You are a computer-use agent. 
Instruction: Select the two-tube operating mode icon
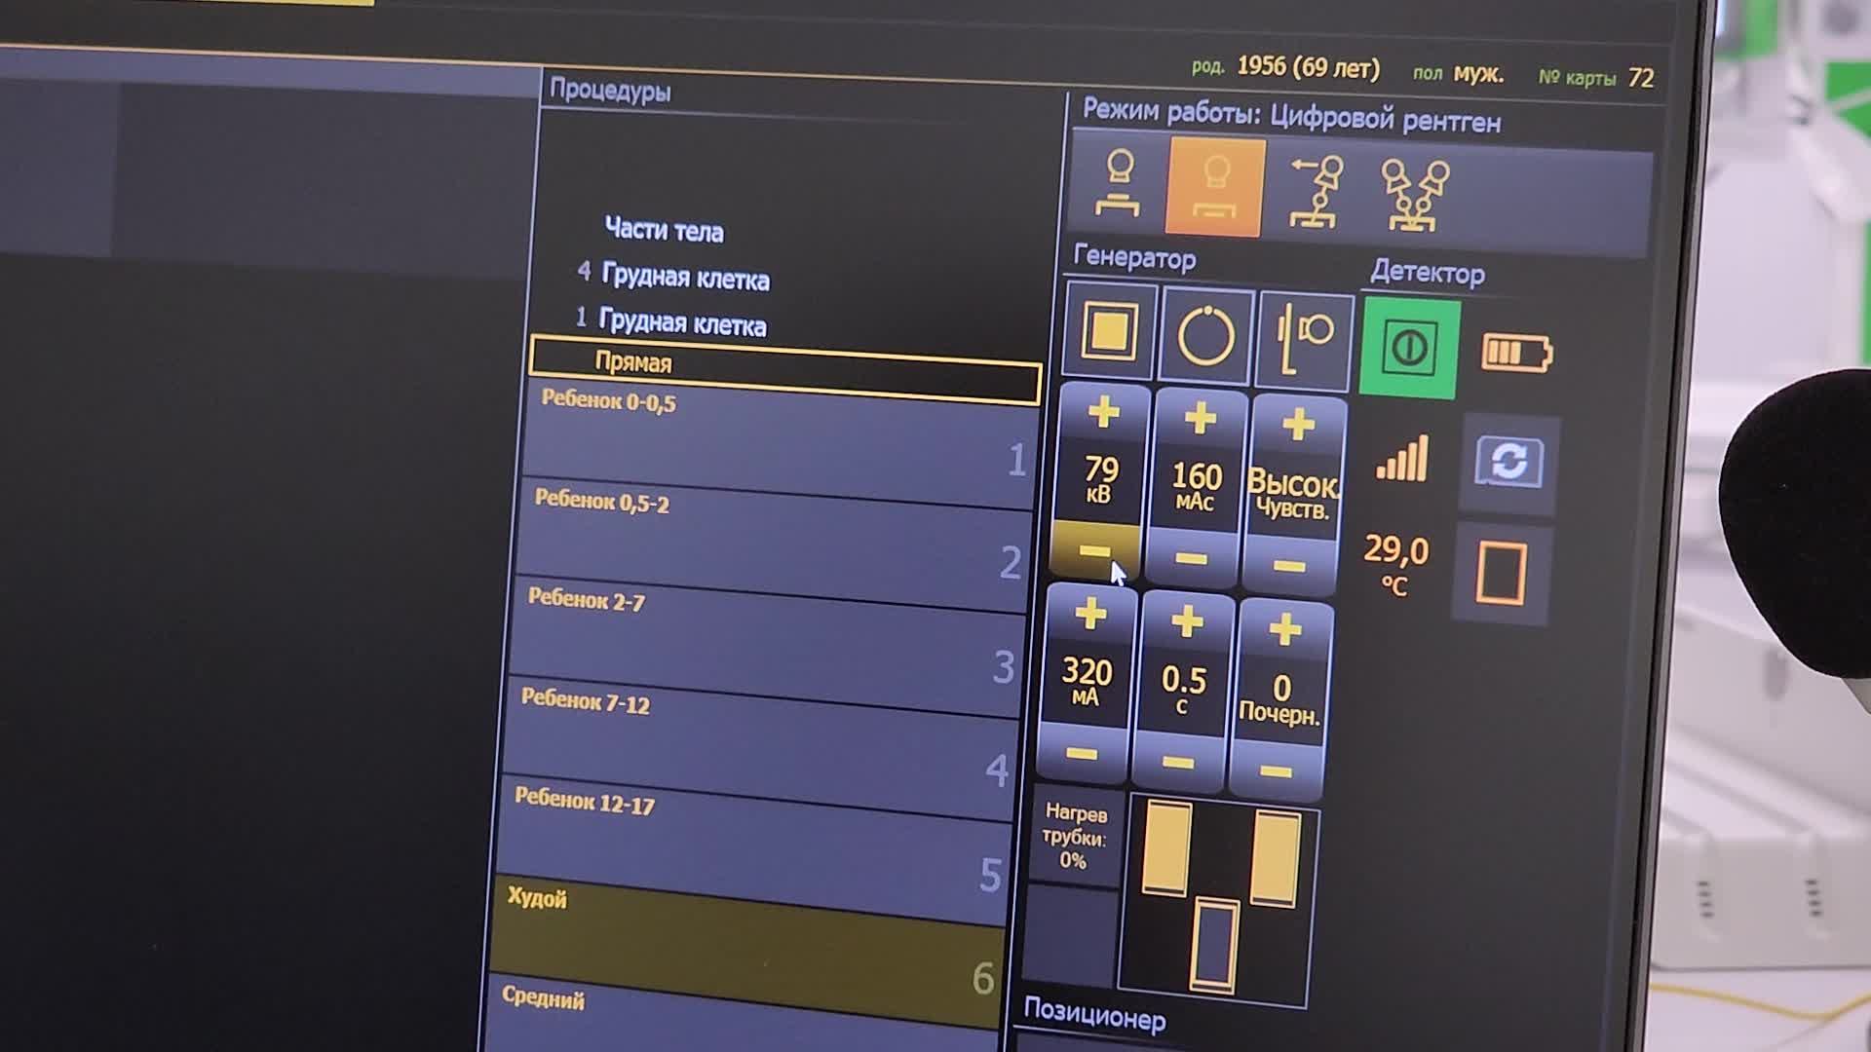(1414, 195)
